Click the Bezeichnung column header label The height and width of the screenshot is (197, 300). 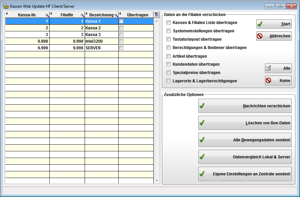point(101,15)
